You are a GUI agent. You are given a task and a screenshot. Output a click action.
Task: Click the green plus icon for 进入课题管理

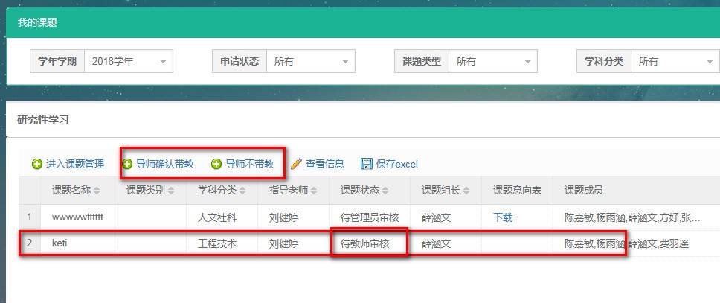(37, 165)
